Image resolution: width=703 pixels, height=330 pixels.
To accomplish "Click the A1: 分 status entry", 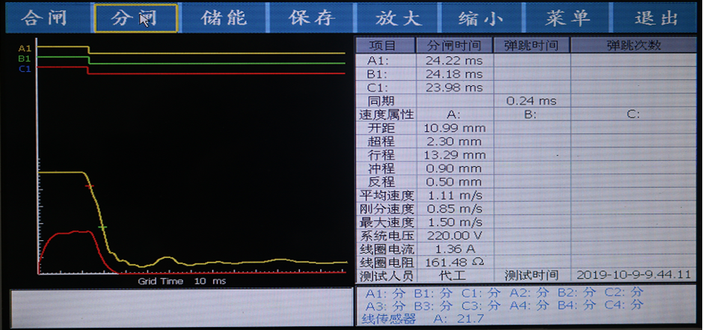I will click(x=385, y=293).
